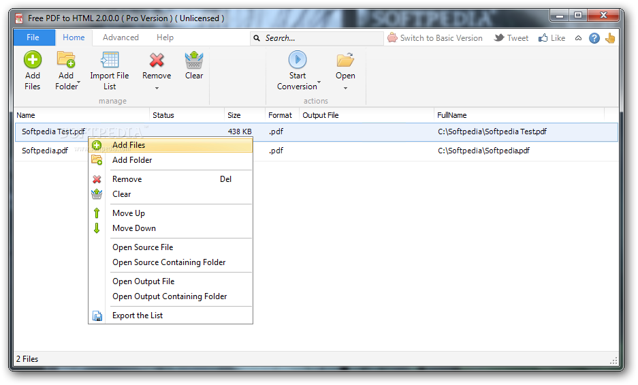Choose Add Folder text in context menu
This screenshot has width=638, height=385.
click(x=132, y=160)
